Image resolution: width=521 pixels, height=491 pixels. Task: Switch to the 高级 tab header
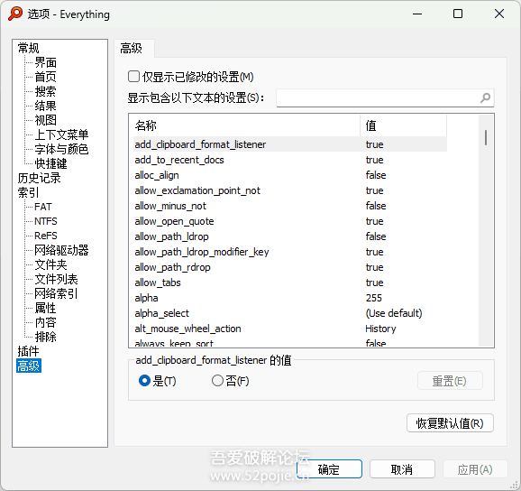(x=131, y=49)
